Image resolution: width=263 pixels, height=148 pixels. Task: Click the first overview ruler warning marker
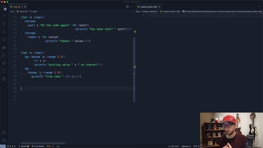[135, 32]
